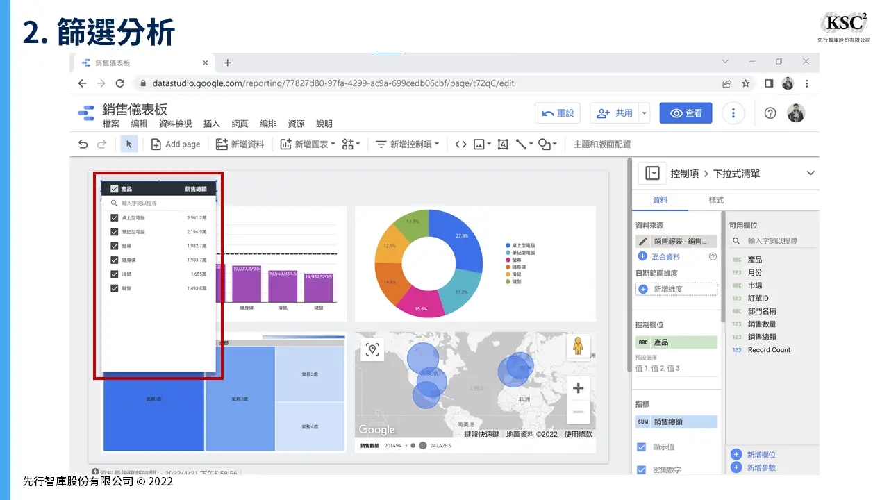This screenshot has width=889, height=500.
Task: Click the dropdown list search field
Action: coord(159,203)
